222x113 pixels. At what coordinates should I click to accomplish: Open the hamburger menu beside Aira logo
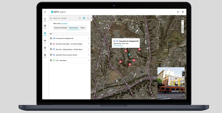click(45, 12)
